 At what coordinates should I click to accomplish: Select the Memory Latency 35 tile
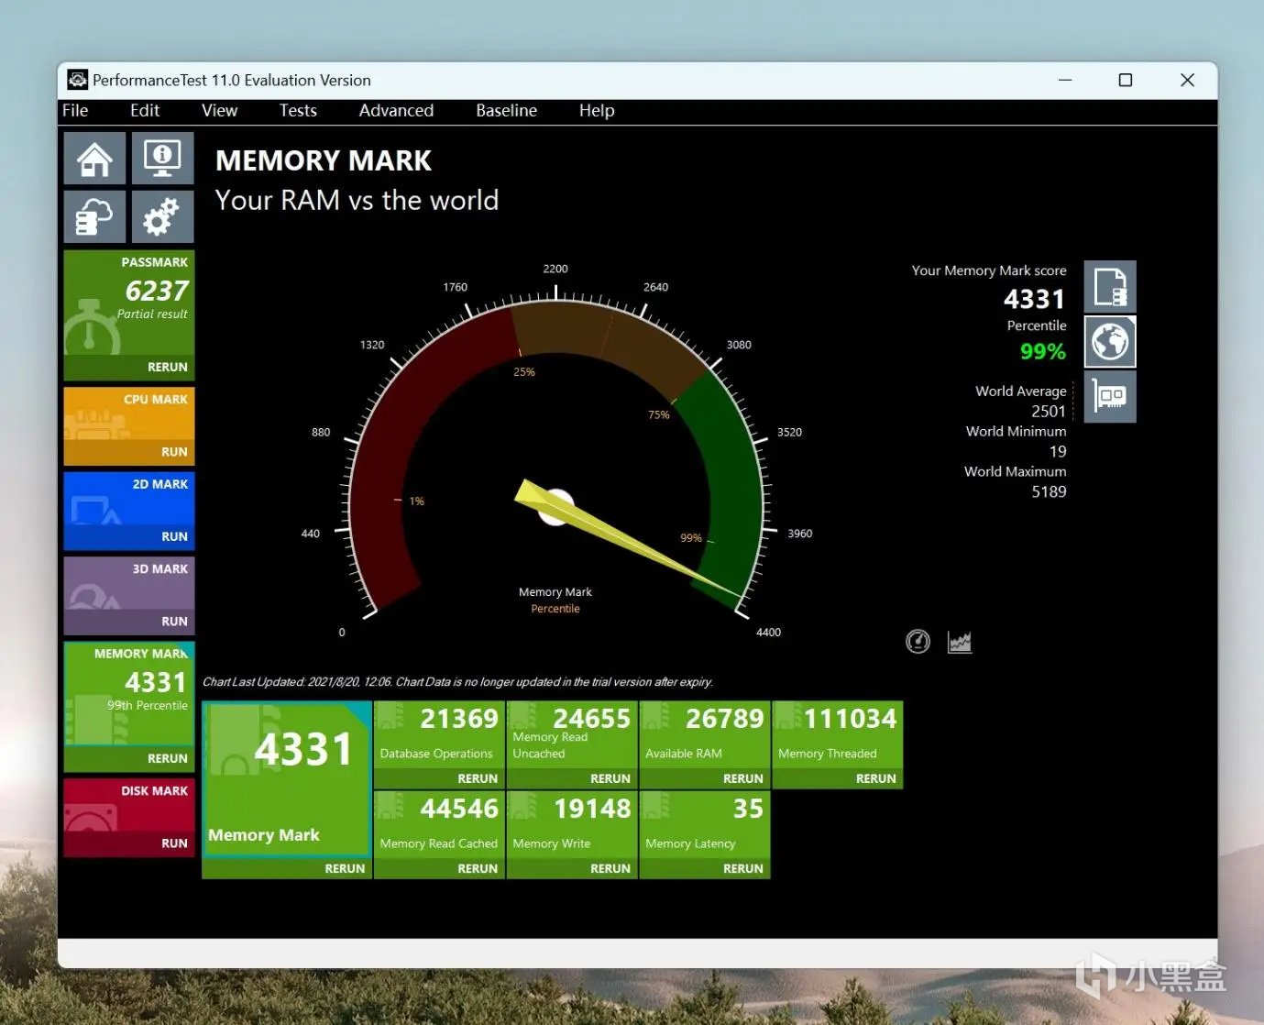coord(705,825)
